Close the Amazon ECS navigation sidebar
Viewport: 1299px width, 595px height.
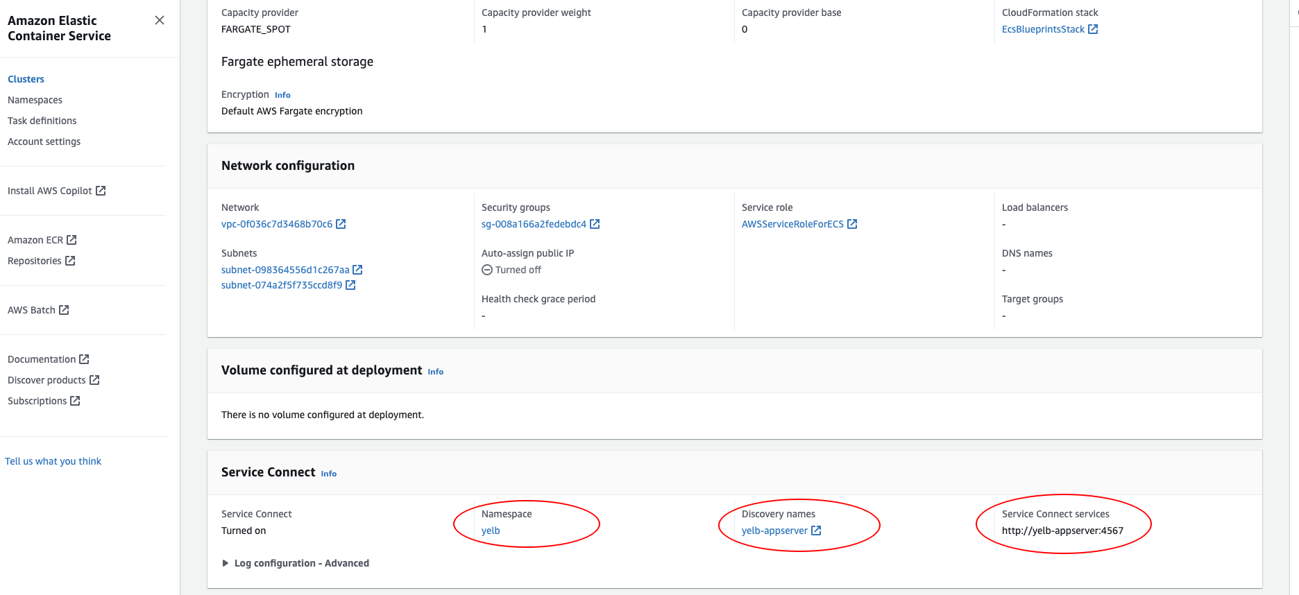tap(160, 20)
